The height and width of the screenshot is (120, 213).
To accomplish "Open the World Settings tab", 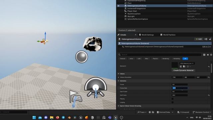I will (146, 35).
